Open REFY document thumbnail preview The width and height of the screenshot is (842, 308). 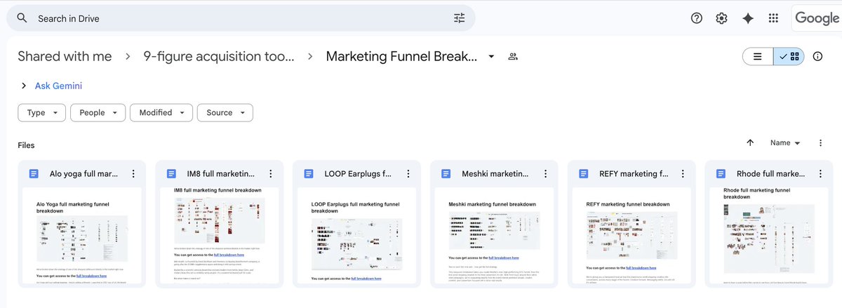(x=632, y=234)
